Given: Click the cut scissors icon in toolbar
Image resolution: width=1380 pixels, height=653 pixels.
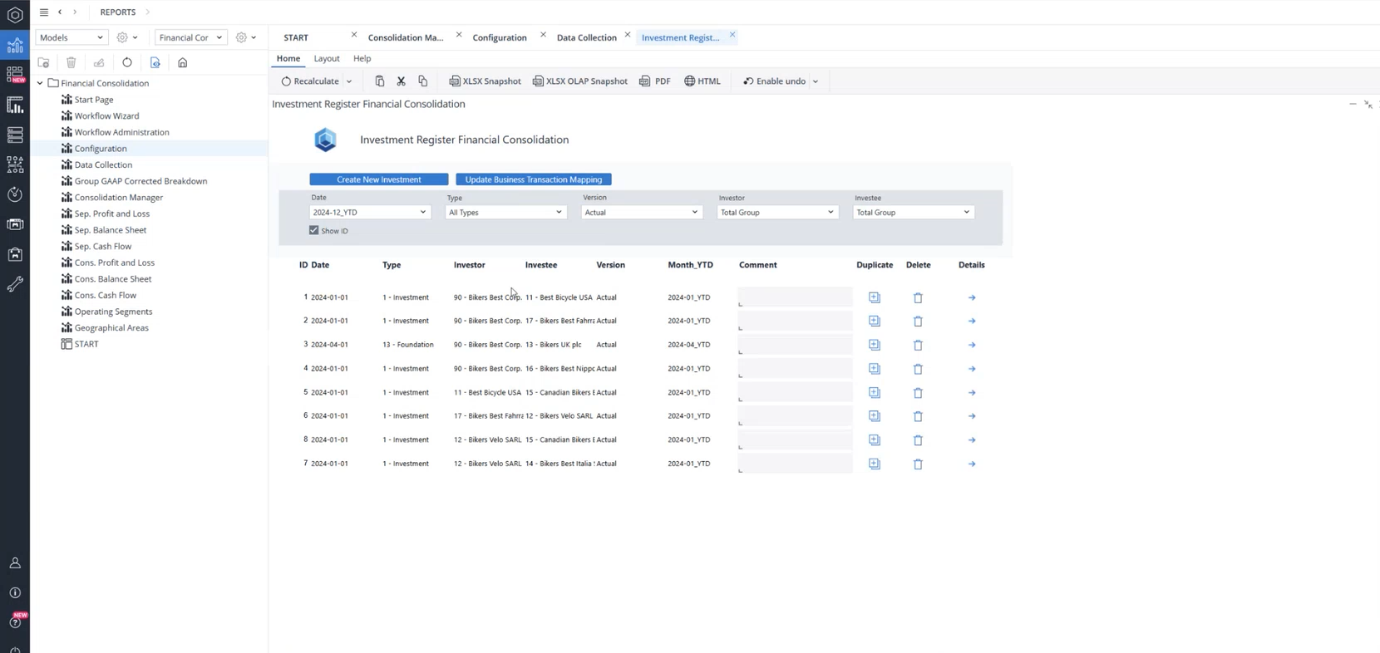Looking at the screenshot, I should pos(401,81).
